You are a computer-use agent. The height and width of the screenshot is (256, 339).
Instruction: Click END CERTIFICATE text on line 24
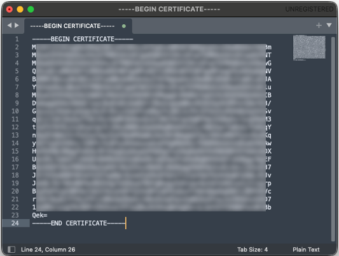tap(79, 223)
